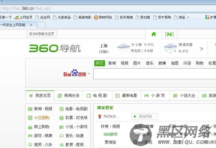Screen dimensions: 216x148
Task: Click the Baidu search input box
Action: (x=154, y=74)
